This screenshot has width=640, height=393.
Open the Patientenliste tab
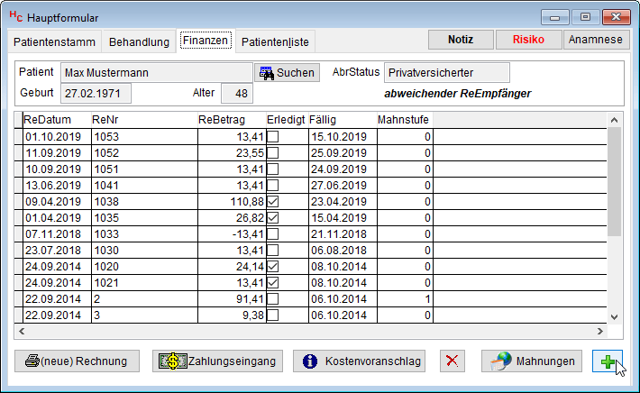point(276,41)
